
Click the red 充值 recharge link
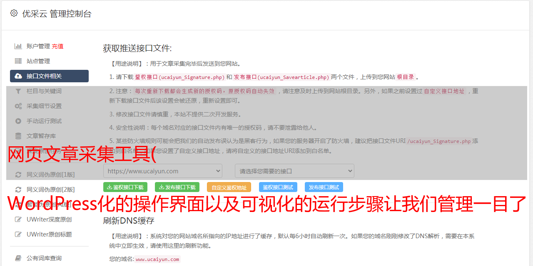57,46
